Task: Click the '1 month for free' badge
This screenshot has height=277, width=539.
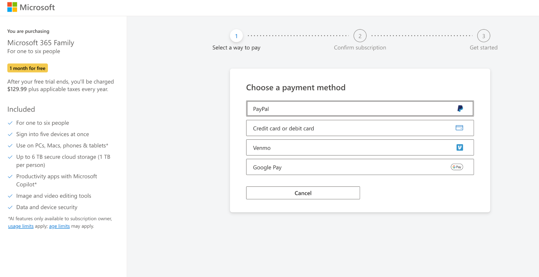Action: pos(28,68)
